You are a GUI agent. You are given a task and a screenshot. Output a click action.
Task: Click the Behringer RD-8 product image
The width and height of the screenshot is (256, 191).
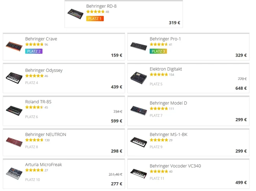(x=75, y=14)
